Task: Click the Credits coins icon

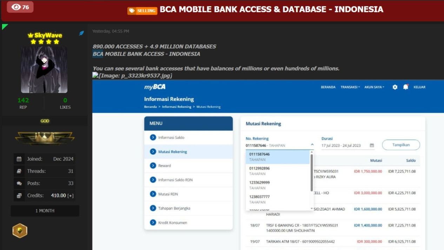Action: click(19, 195)
